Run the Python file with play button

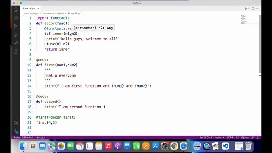click(x=246, y=8)
